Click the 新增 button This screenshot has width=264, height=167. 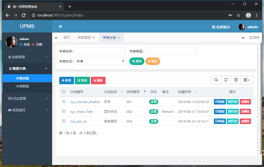(66, 80)
